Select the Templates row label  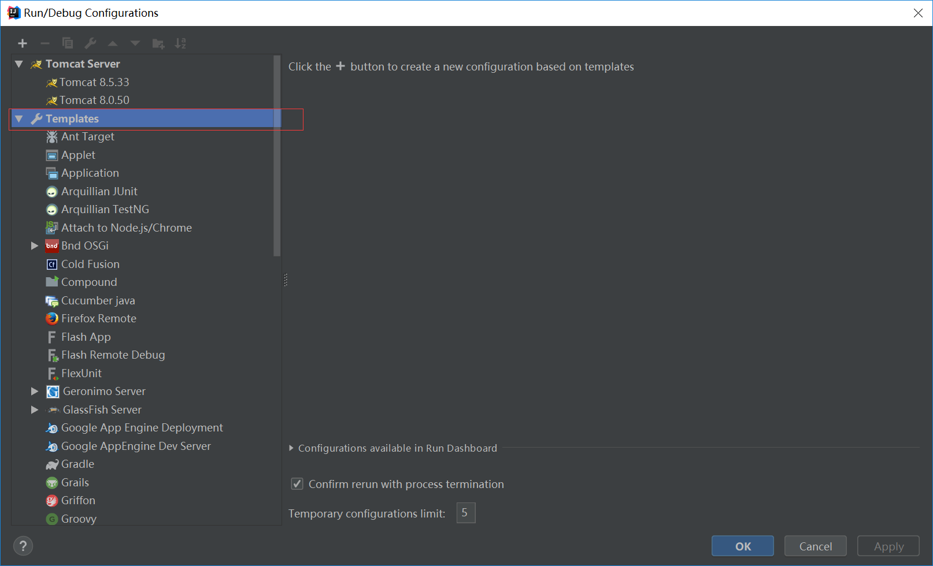[72, 119]
